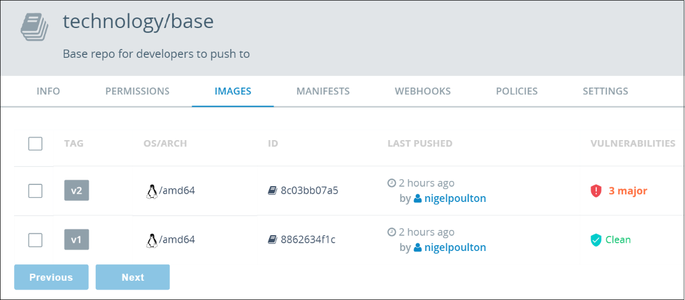
Task: Click the repository stack icon beside technology/base
Action: point(34,27)
